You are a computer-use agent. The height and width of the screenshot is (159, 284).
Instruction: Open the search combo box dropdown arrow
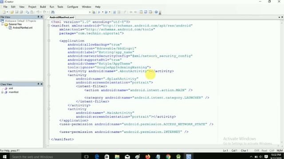[x=90, y=12]
